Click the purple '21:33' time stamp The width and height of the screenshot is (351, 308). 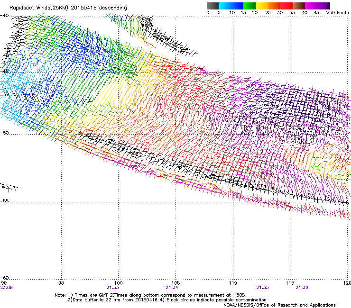point(112,288)
